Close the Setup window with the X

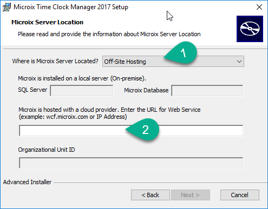(x=259, y=7)
